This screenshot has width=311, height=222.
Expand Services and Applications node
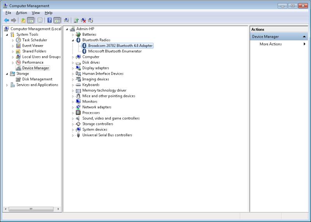pyautogui.click(x=7, y=85)
